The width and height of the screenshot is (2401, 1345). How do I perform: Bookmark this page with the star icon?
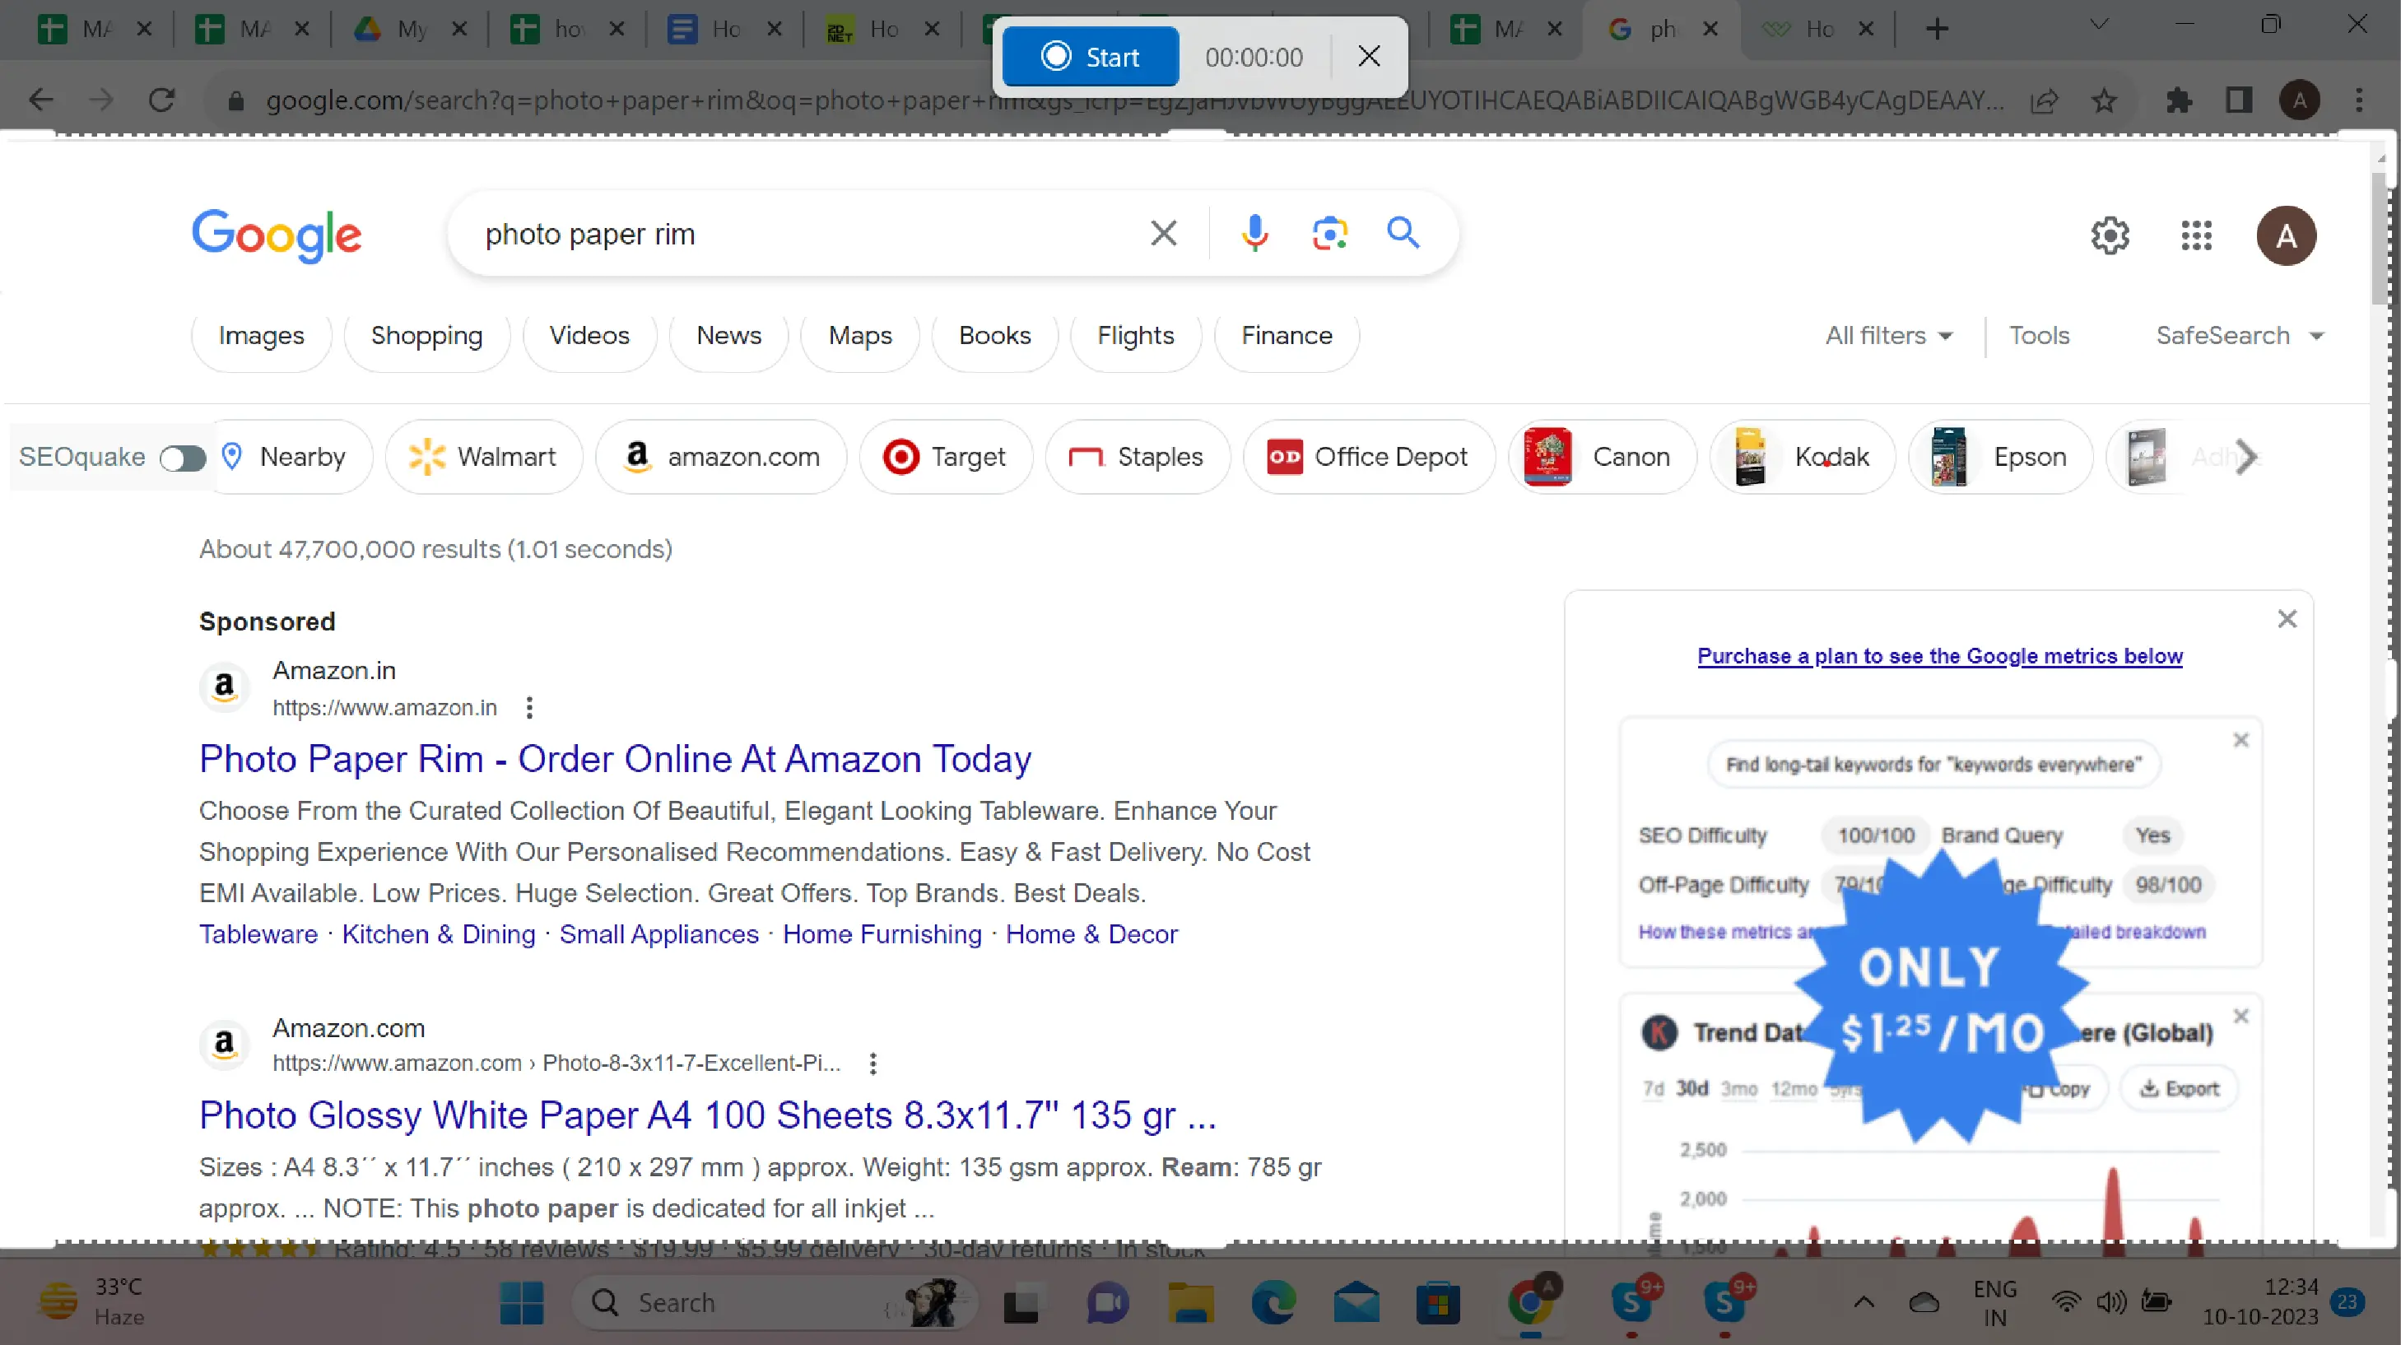[x=2104, y=100]
